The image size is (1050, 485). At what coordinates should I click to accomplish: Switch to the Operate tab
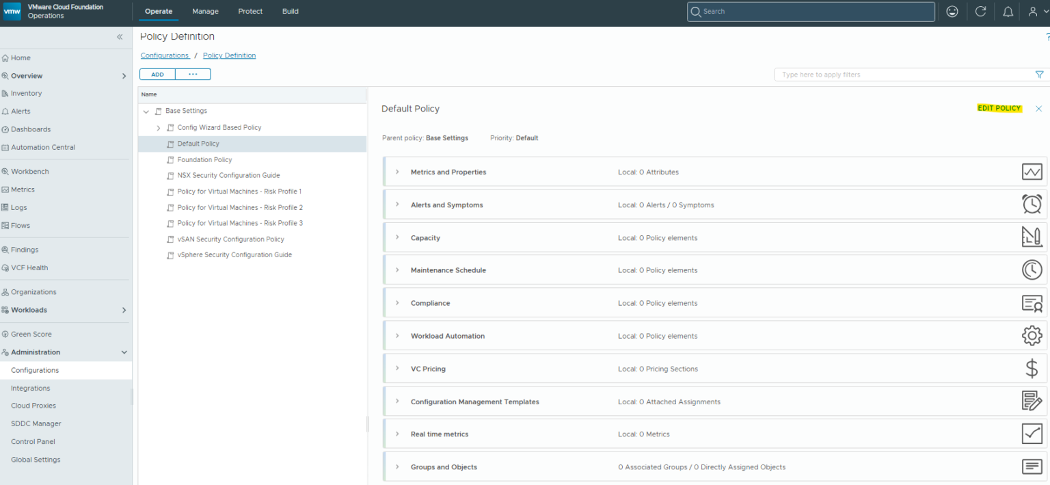pyautogui.click(x=159, y=12)
